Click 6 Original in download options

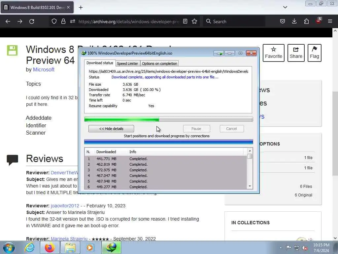point(304,195)
